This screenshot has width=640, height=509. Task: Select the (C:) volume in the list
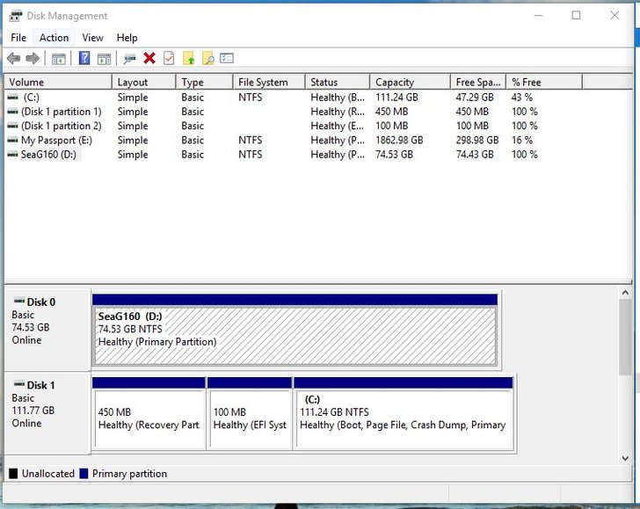pos(31,98)
